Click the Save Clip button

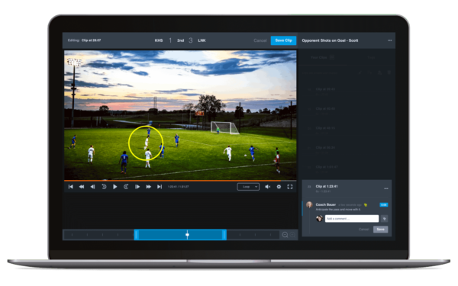pos(283,40)
